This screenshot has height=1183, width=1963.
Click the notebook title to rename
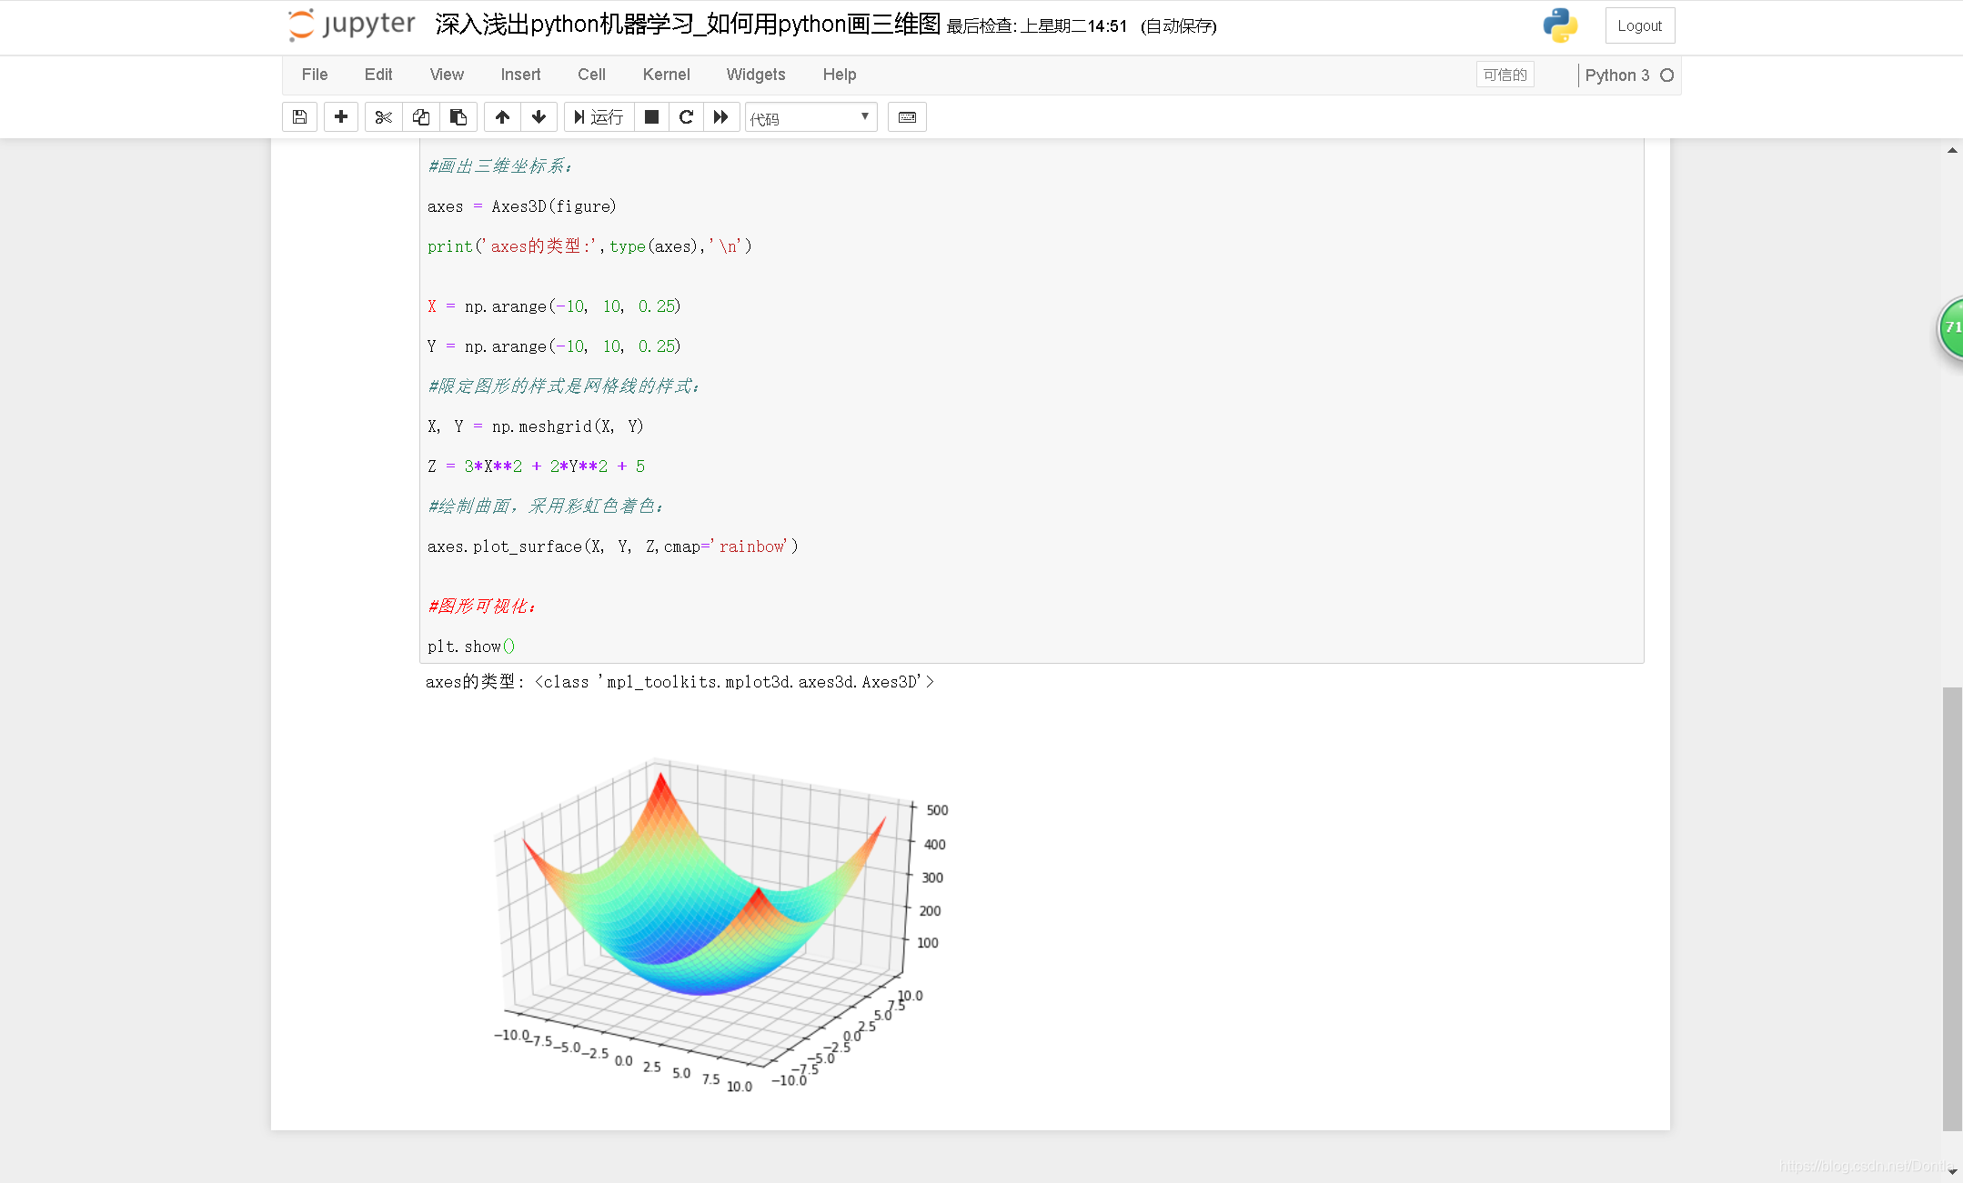tap(687, 25)
